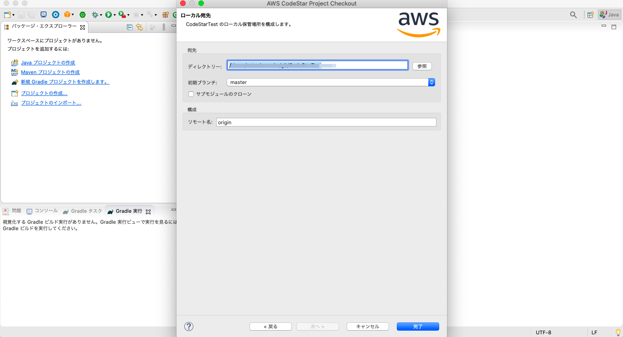
Task: Open Package Explorer view menu (three dots)
Action: (164, 27)
